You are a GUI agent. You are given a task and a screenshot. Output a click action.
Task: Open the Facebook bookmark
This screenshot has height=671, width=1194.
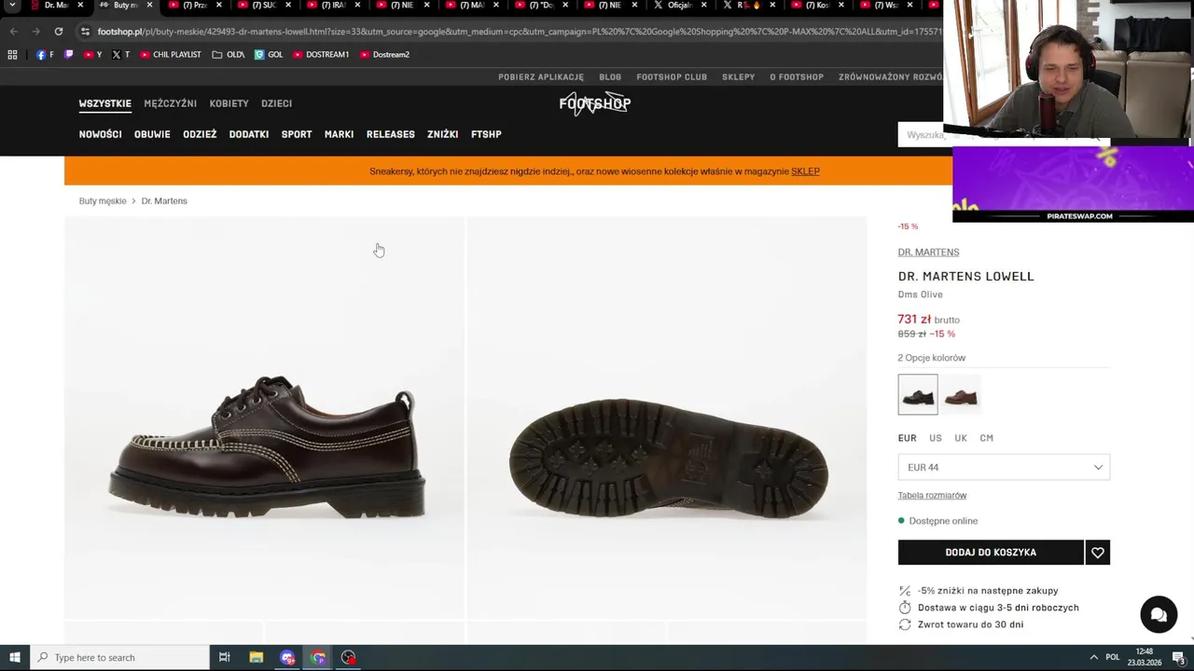pos(45,55)
